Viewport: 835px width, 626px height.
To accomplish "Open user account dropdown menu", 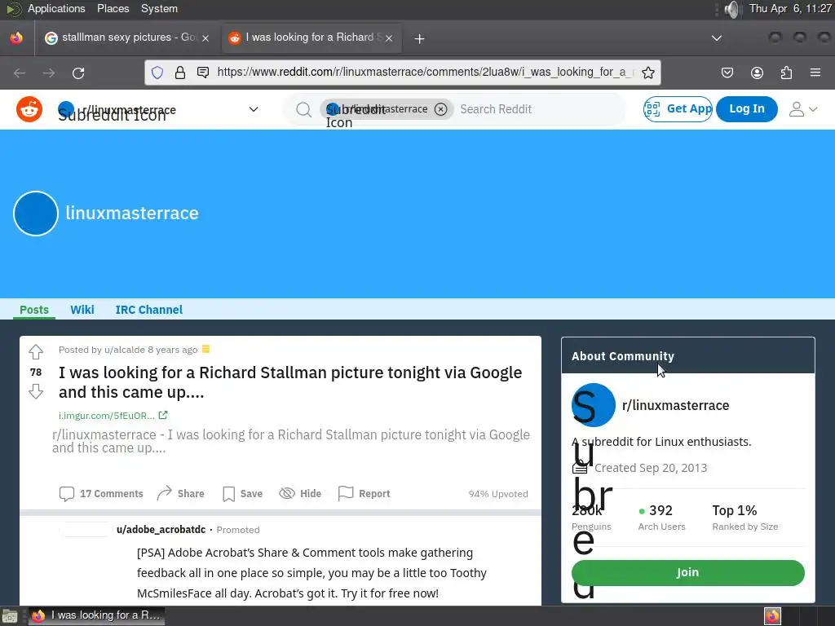I will [803, 109].
